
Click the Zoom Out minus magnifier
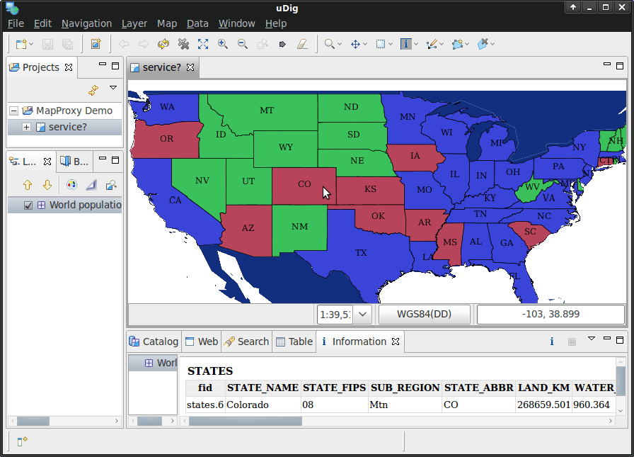[243, 44]
